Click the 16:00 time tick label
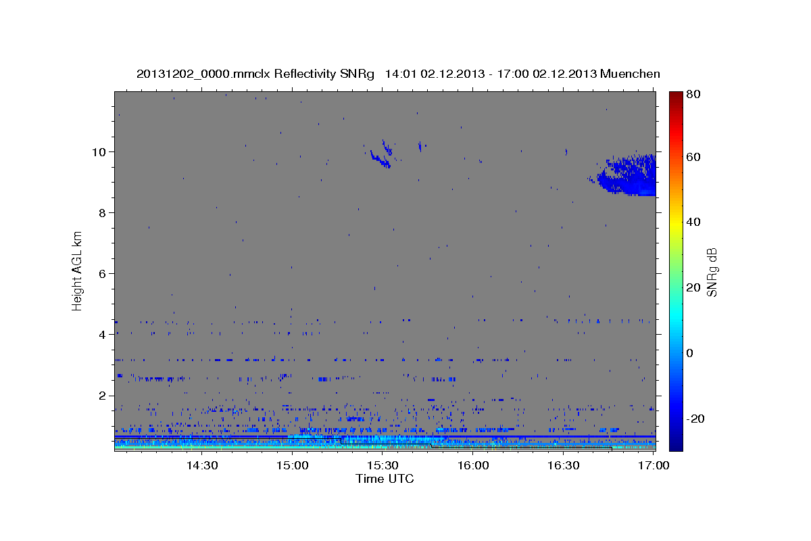The image size is (811, 541). (x=473, y=465)
